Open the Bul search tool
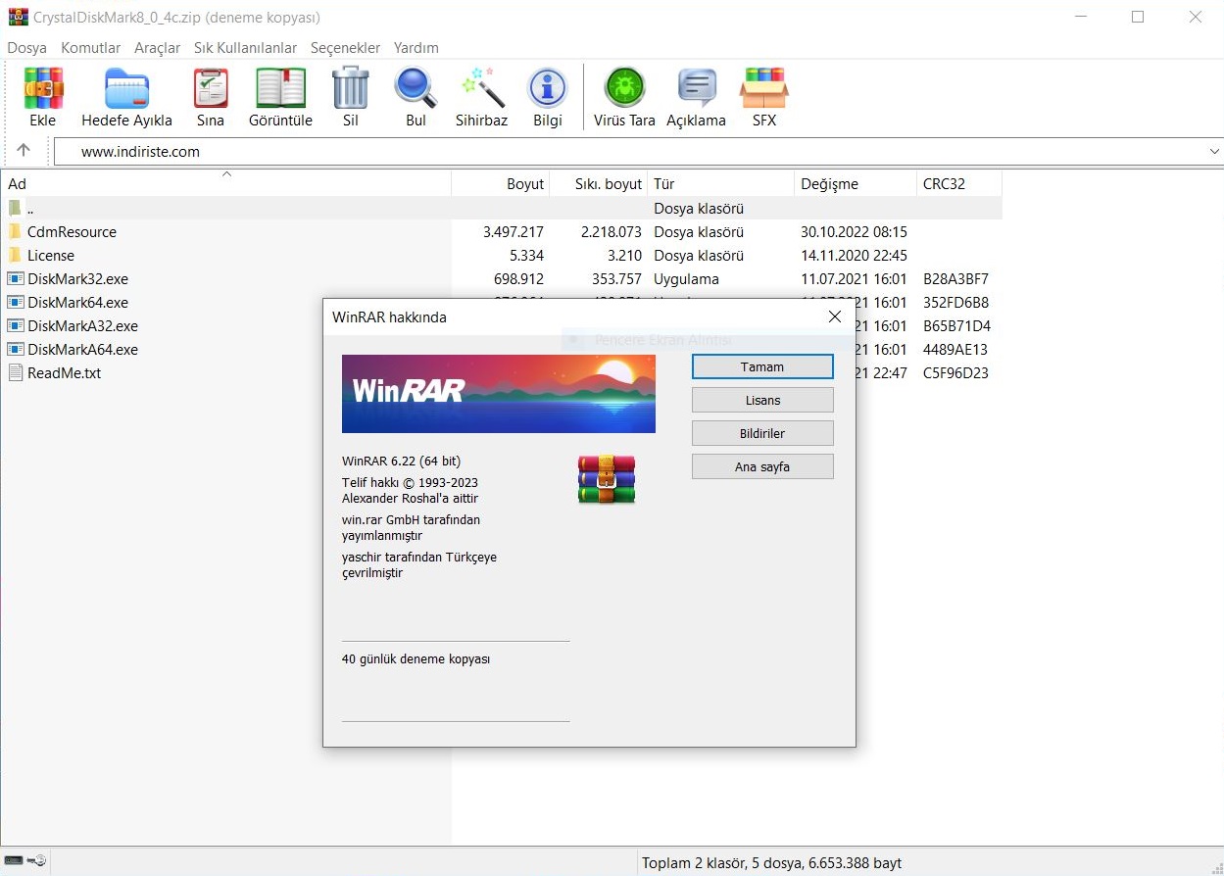The image size is (1224, 876). 416,88
